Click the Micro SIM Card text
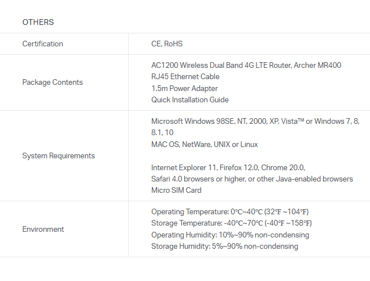This screenshot has height=281, width=370. tap(175, 190)
